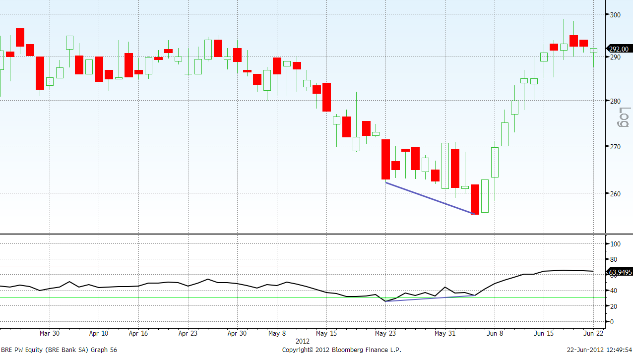Click the red overbought level line
This screenshot has width=633, height=354.
[303, 267]
